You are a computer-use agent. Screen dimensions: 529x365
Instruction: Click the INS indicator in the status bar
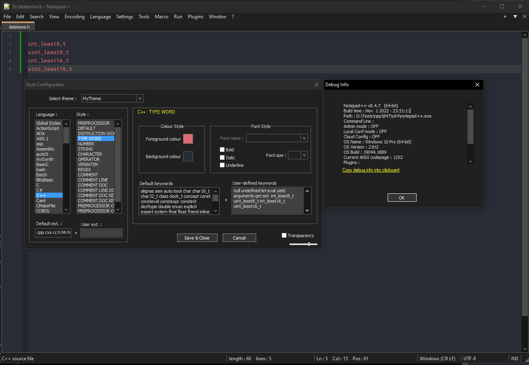pos(515,359)
